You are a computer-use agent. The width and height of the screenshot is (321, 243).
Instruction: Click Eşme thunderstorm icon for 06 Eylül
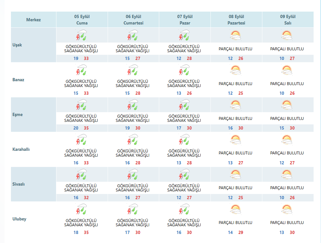tap(133, 105)
